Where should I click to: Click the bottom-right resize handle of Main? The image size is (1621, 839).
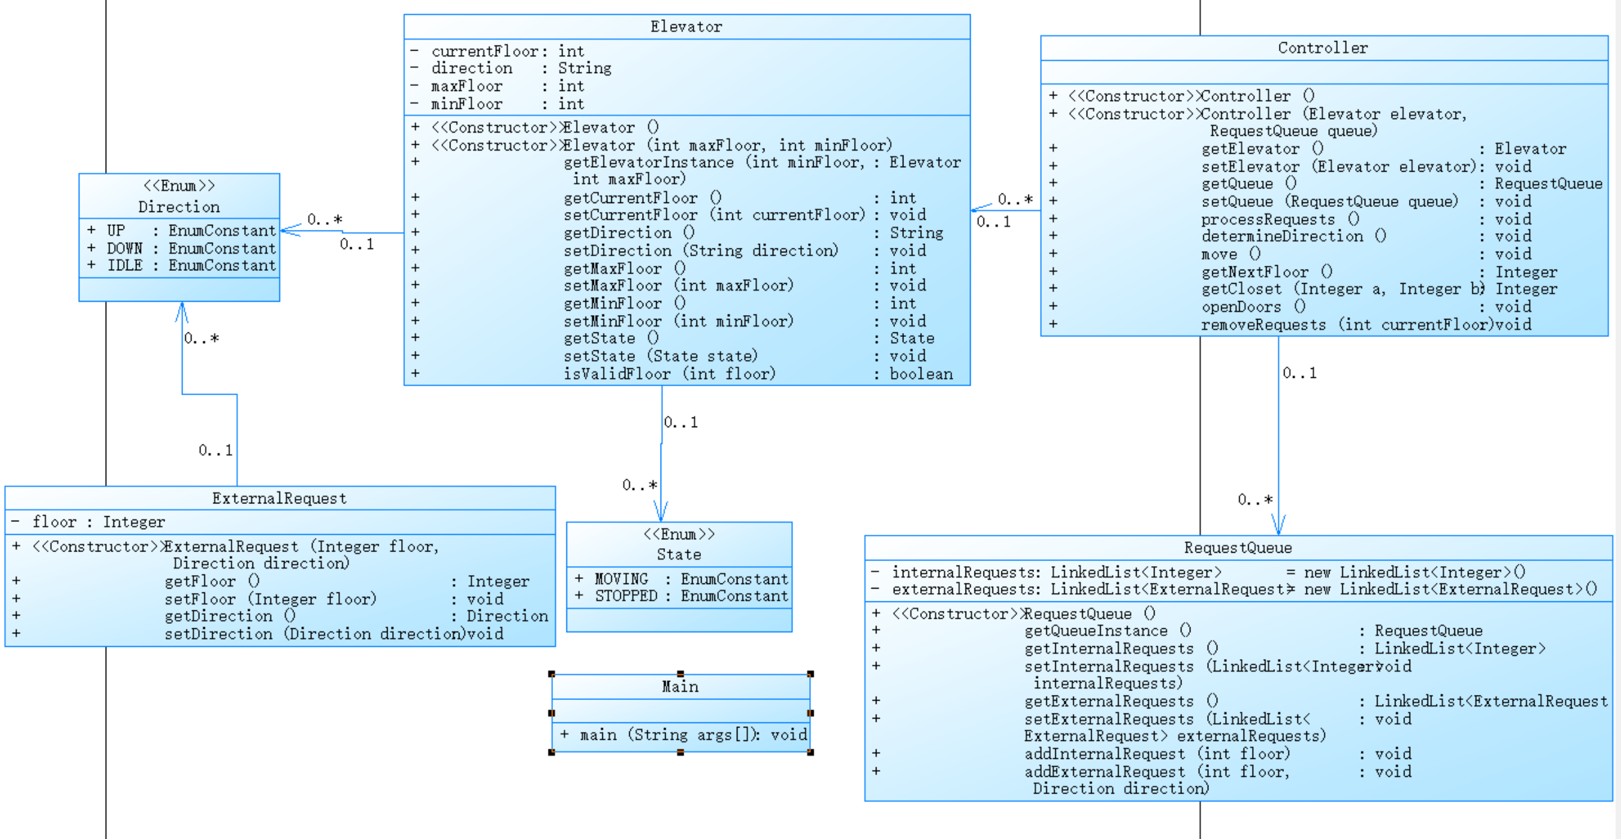pyautogui.click(x=810, y=752)
